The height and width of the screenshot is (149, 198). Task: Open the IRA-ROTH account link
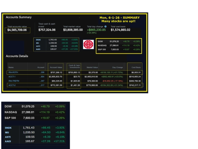(13, 72)
